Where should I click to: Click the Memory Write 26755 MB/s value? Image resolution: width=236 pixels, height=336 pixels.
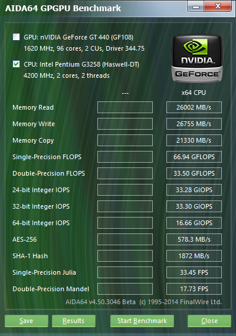coord(194,124)
